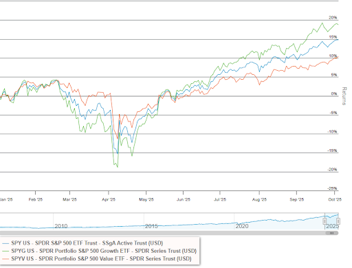Click the 2015 label in the navigator
This screenshot has height=268, width=352.
(x=151, y=226)
